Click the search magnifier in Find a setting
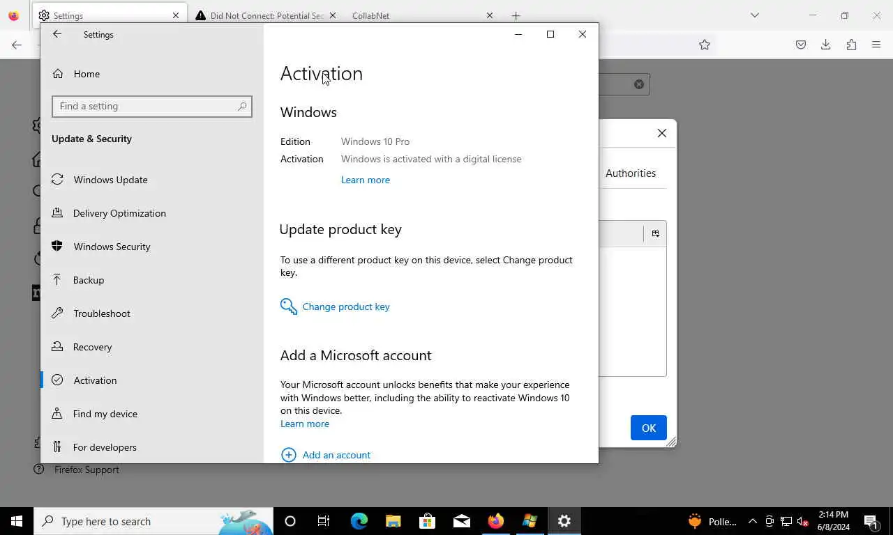 pos(242,107)
